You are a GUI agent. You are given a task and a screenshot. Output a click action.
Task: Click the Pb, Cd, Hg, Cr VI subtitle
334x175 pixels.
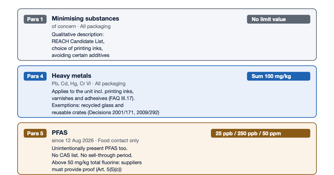[89, 84]
